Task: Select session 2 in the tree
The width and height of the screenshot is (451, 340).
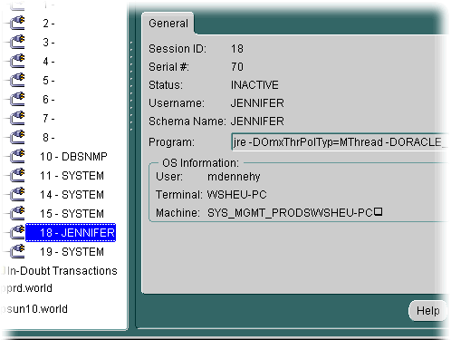Action: click(x=48, y=24)
